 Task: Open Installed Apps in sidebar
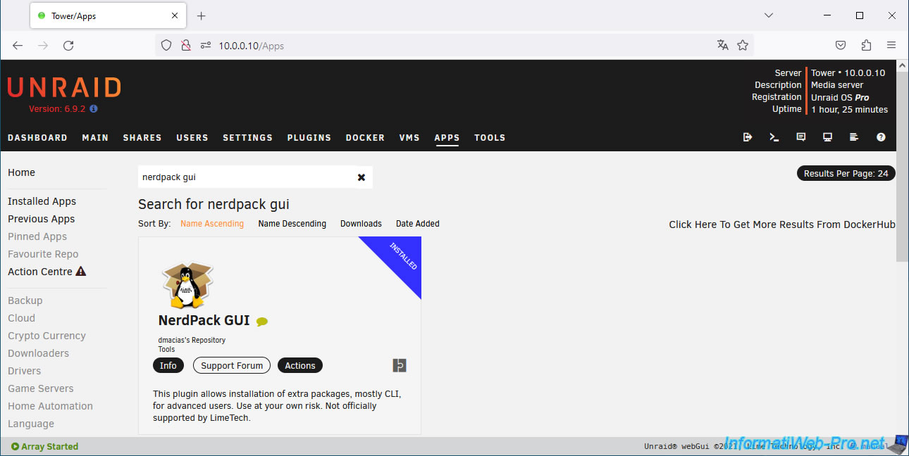[x=42, y=201]
